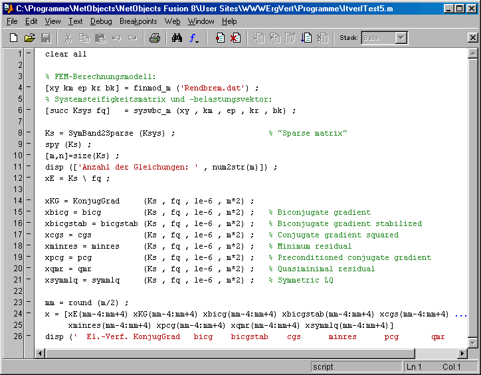The width and height of the screenshot is (481, 375).
Task: Copy selection using the toolbar Copy icon
Action: pos(84,38)
